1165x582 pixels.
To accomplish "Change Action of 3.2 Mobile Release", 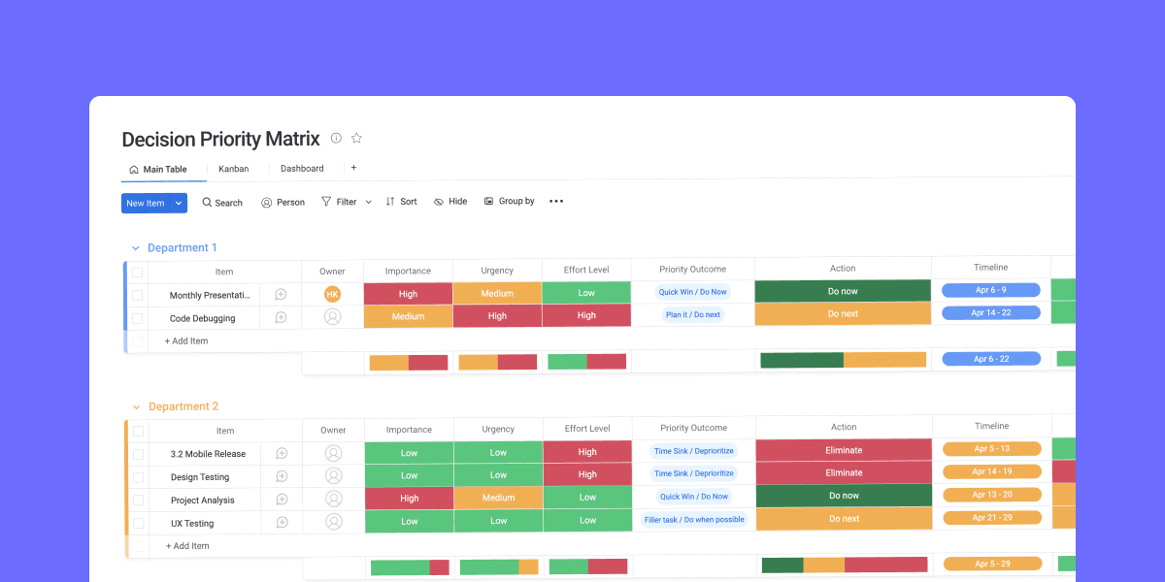I will tap(844, 450).
